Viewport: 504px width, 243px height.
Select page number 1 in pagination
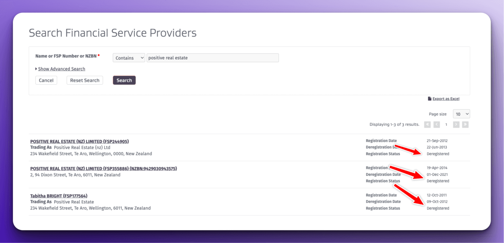click(x=446, y=124)
